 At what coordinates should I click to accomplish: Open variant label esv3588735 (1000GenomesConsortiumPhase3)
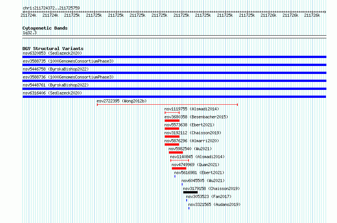[68, 61]
